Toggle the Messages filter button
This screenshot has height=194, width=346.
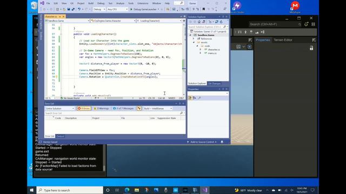pos(123,108)
